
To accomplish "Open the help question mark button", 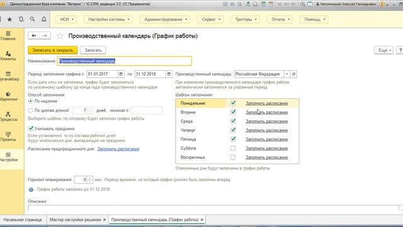I will coord(400,50).
